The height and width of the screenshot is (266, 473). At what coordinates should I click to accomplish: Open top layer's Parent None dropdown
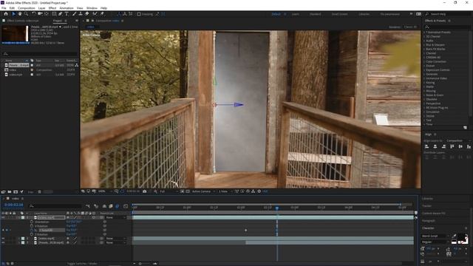(x=115, y=217)
